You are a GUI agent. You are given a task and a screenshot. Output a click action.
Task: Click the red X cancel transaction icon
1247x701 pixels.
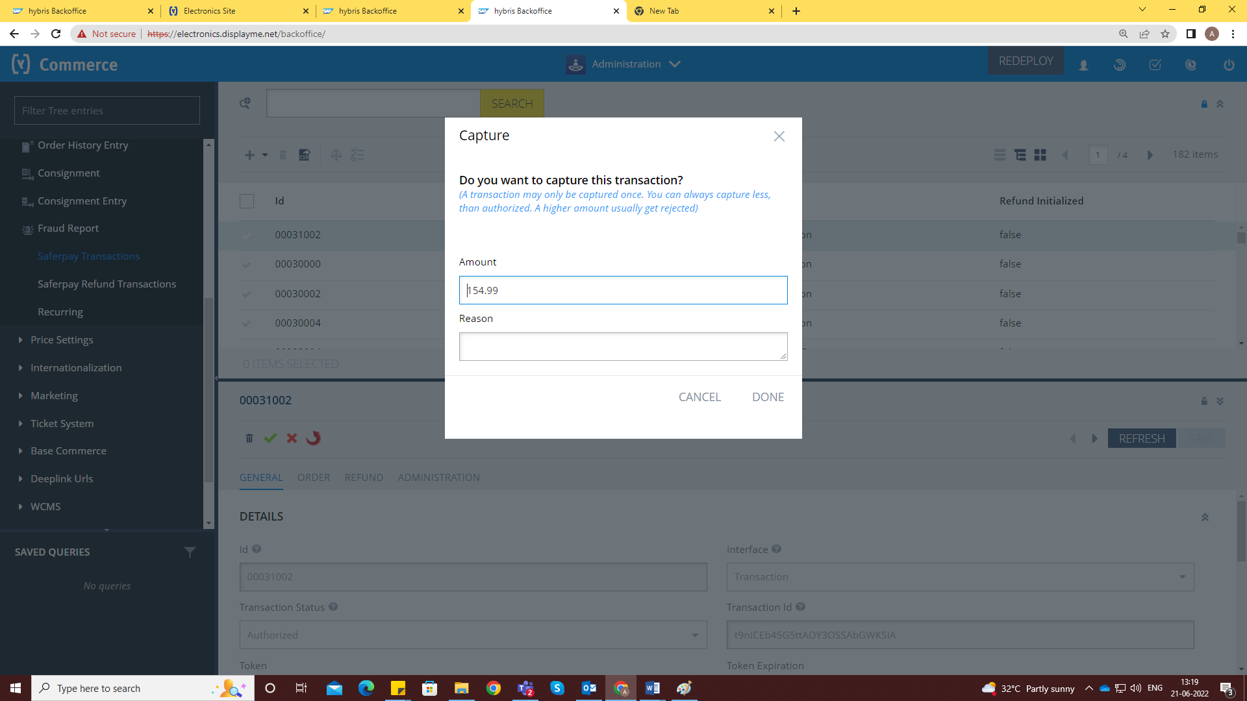pos(292,438)
